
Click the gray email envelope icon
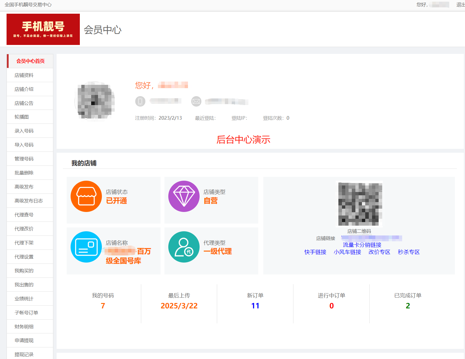point(196,101)
